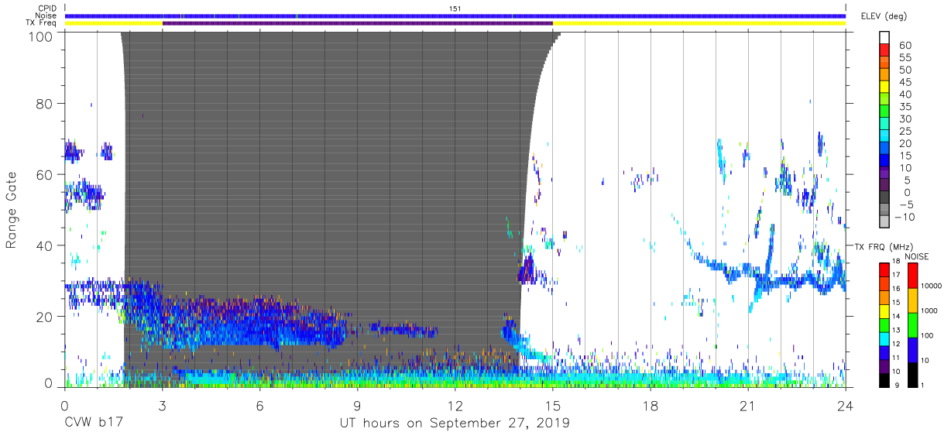The width and height of the screenshot is (951, 439).
Task: Click the 10000 label on NOISE scale
Action: pos(931,286)
